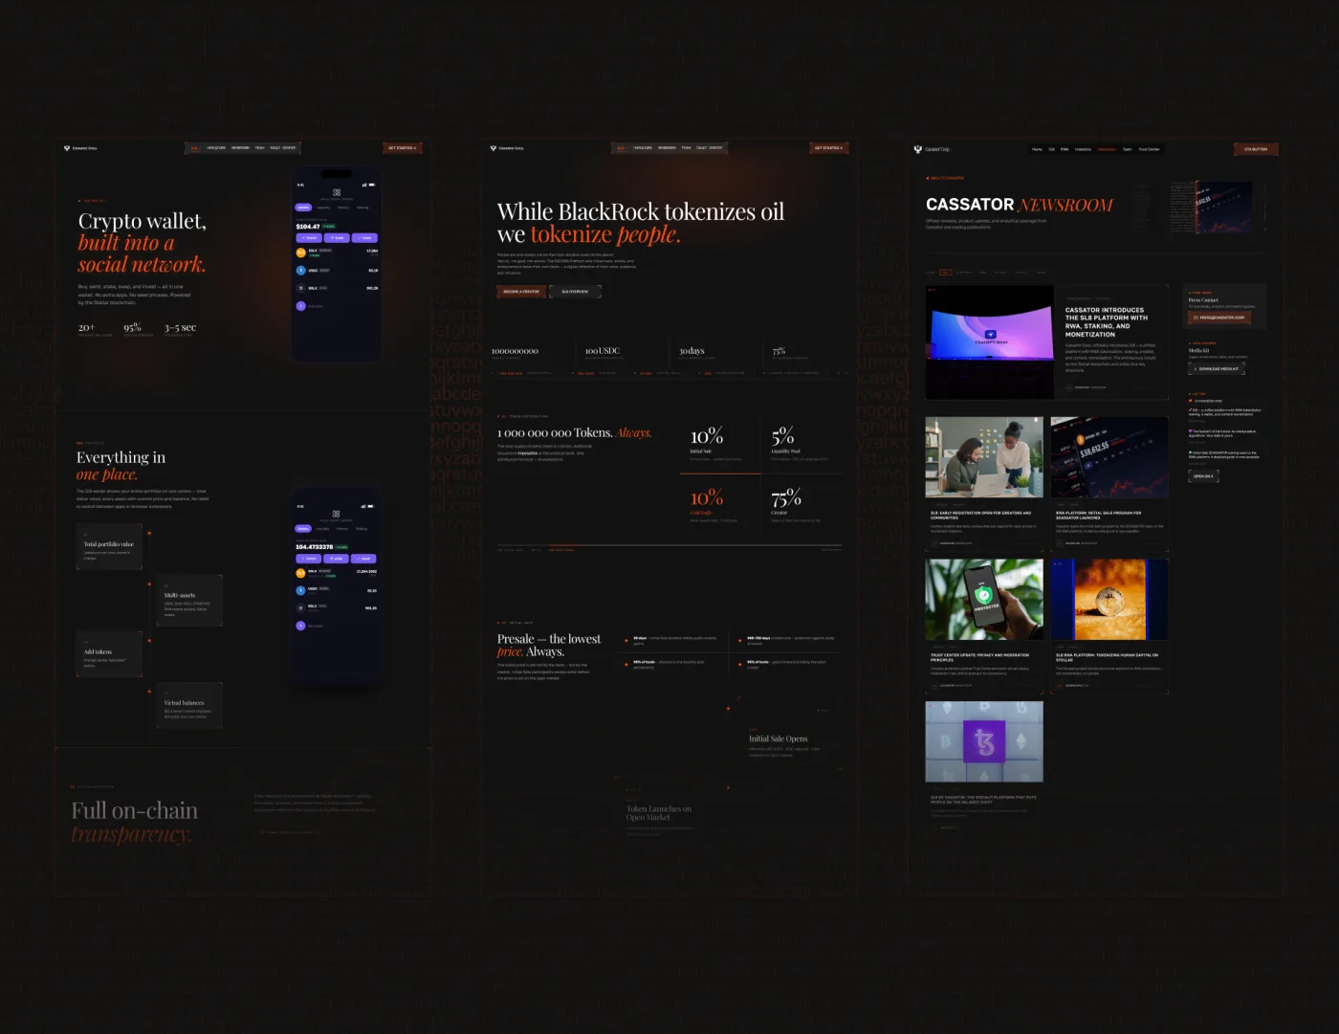
Task: Tap the orange SSLX coin icon in the upper phone
Action: [300, 253]
